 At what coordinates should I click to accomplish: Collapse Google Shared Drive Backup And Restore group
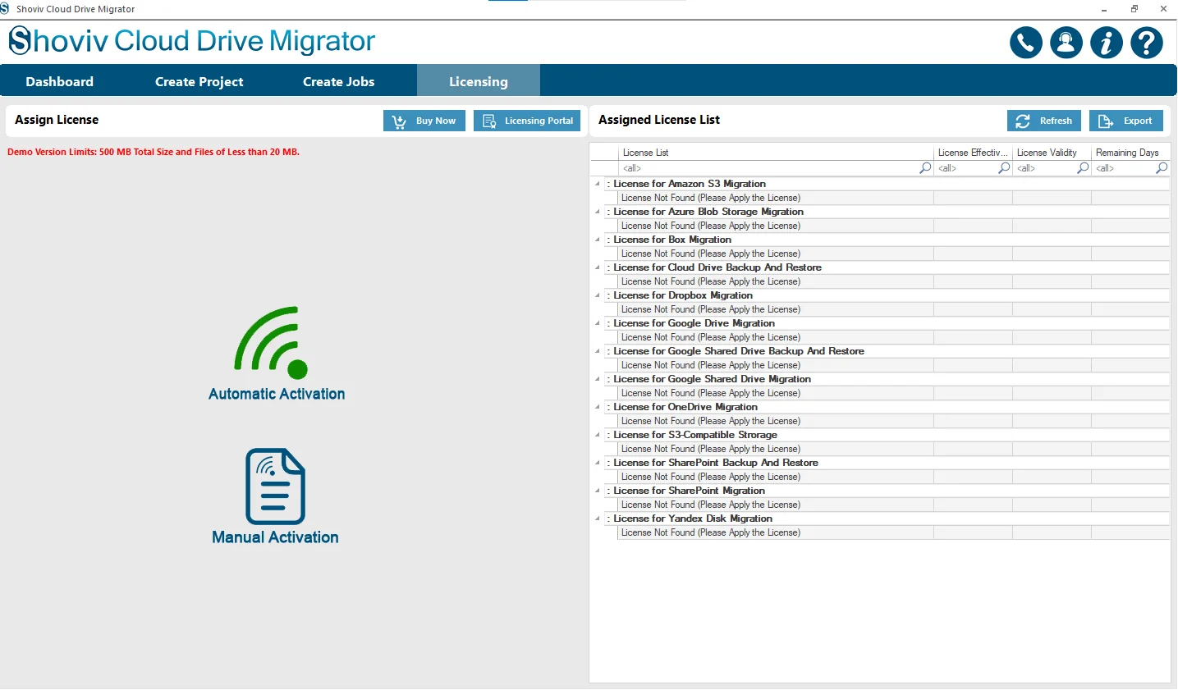coord(598,351)
